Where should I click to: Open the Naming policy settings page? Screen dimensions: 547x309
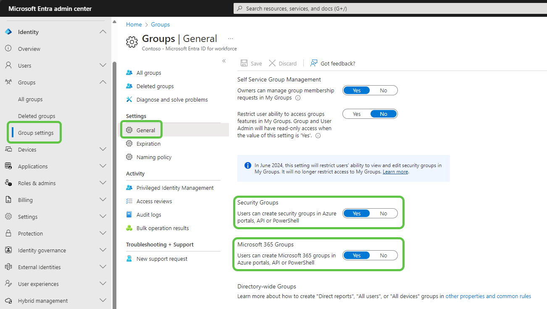point(154,157)
